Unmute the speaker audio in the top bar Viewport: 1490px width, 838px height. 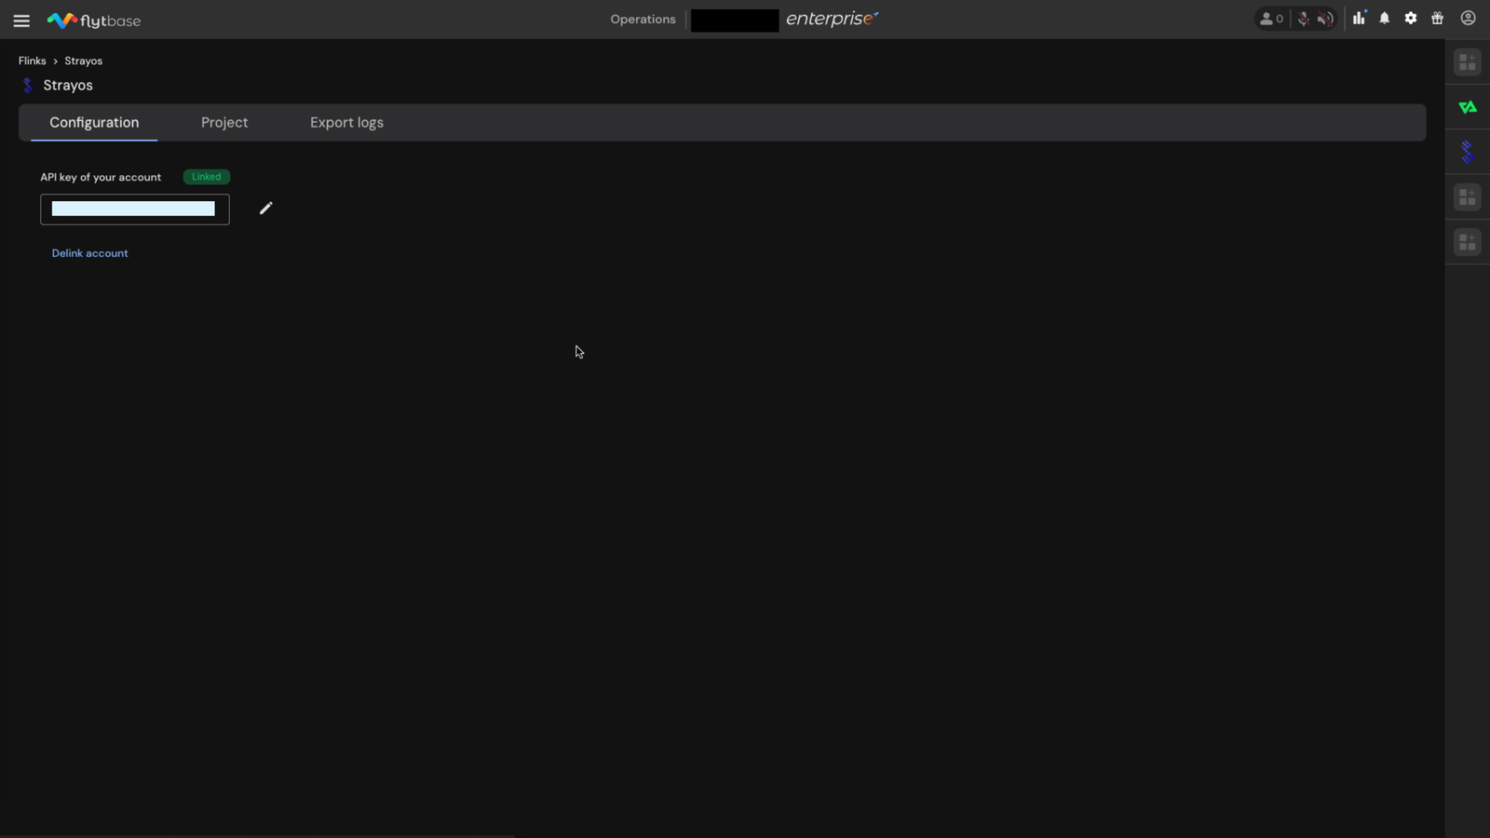point(1325,19)
